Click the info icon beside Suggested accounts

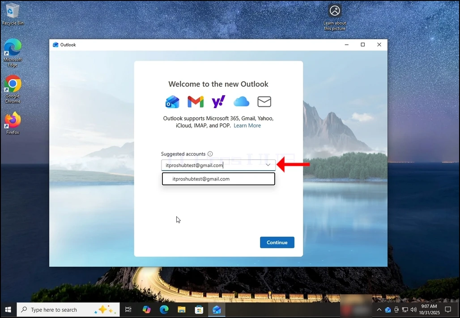210,154
